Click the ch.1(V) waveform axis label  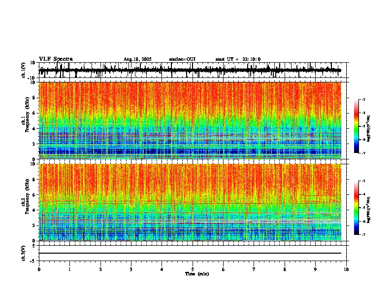click(x=24, y=70)
